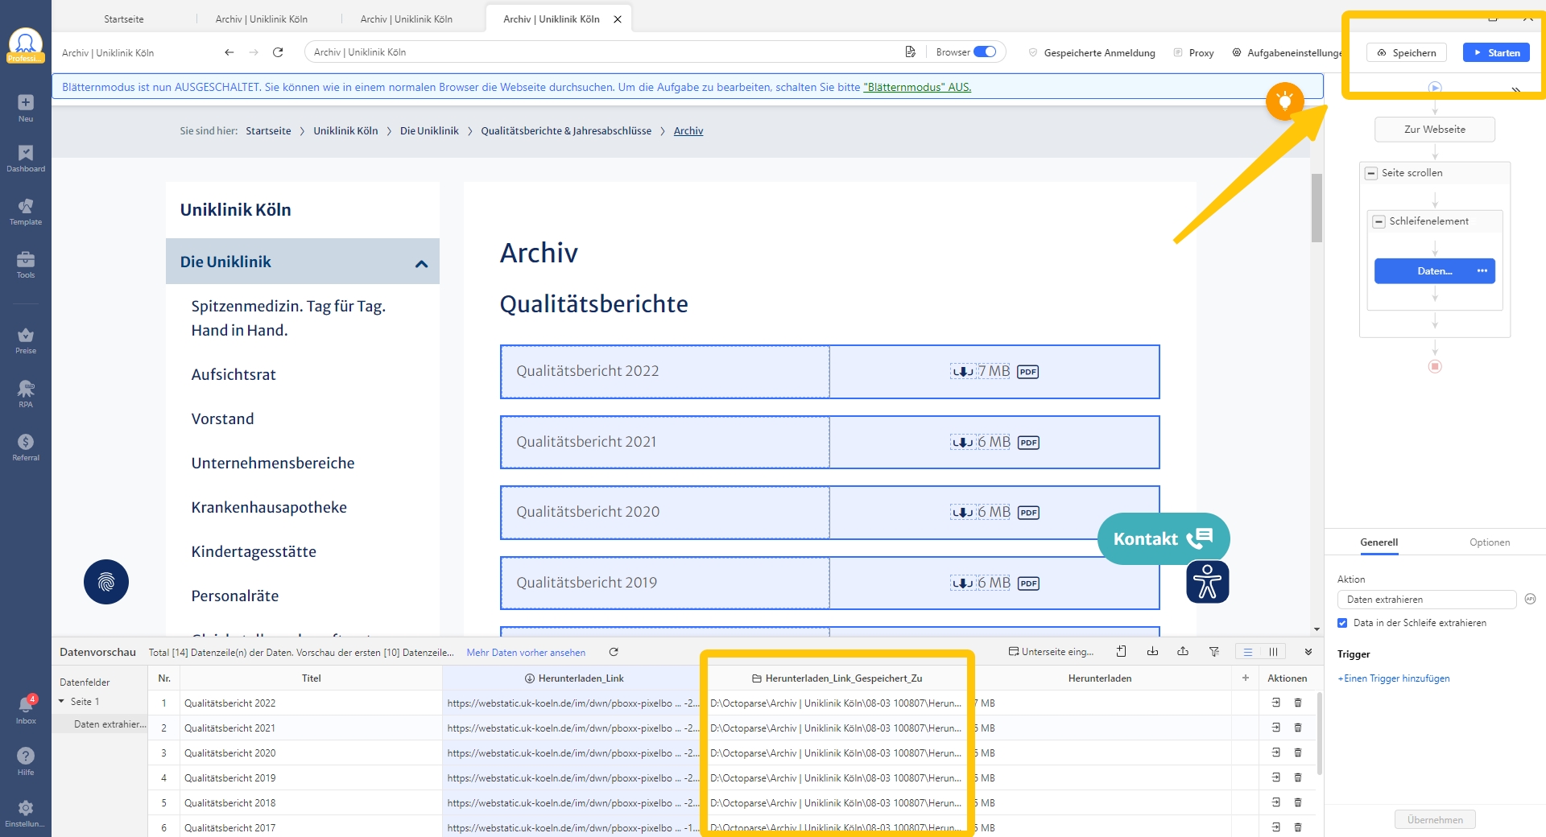Open the Dashboard sidebar icon
The height and width of the screenshot is (837, 1546).
(26, 159)
